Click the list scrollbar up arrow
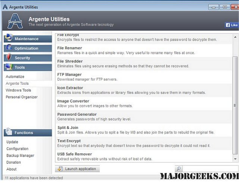 pos(235,37)
